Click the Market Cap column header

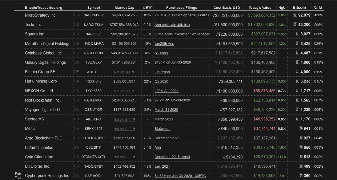125,8
